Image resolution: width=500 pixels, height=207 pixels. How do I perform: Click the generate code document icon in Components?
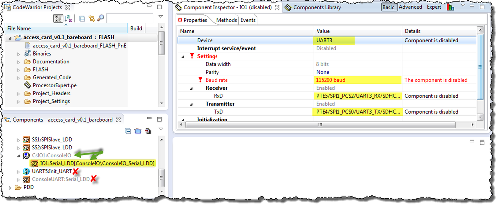[x=148, y=131]
